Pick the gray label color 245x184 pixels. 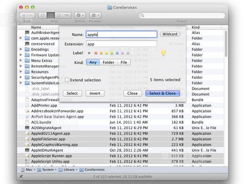click(x=128, y=53)
